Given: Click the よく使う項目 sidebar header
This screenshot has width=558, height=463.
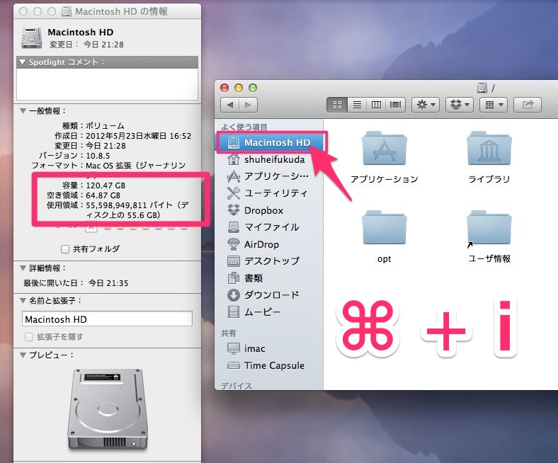Looking at the screenshot, I should pyautogui.click(x=244, y=127).
